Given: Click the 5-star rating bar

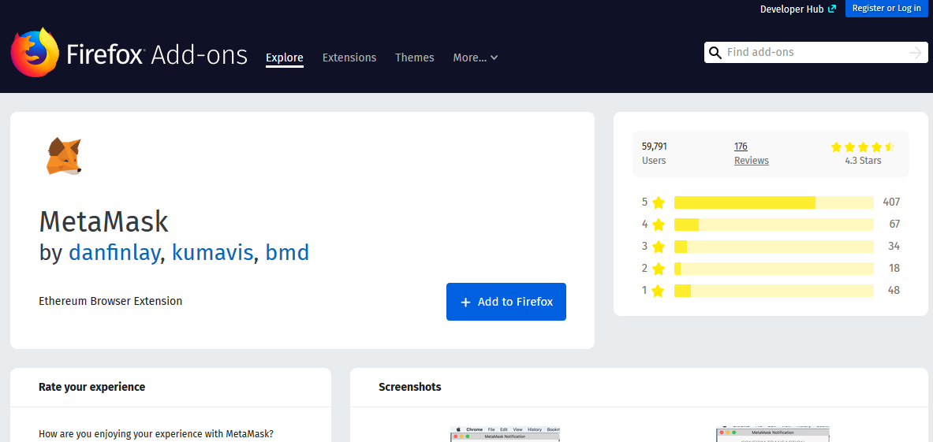Looking at the screenshot, I should [774, 202].
